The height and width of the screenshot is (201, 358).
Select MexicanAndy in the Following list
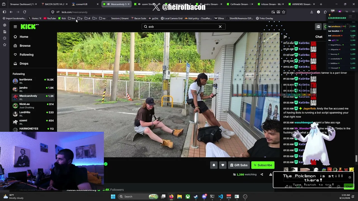[x=33, y=97]
